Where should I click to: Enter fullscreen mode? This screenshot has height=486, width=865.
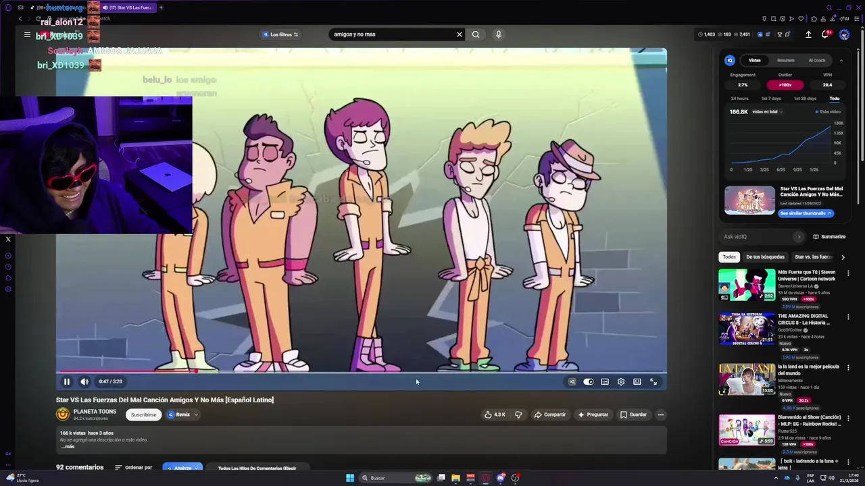tap(653, 381)
